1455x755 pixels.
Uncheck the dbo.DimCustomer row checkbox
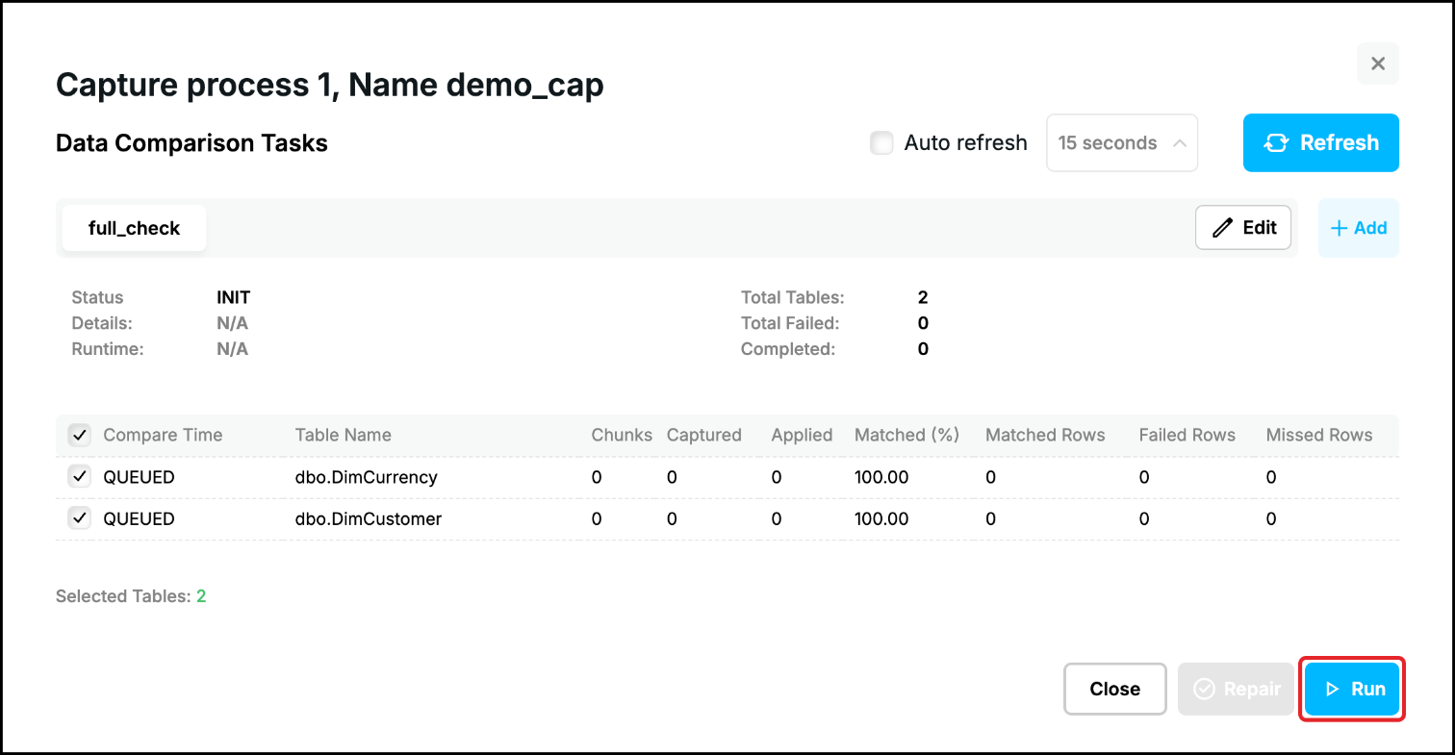click(79, 518)
